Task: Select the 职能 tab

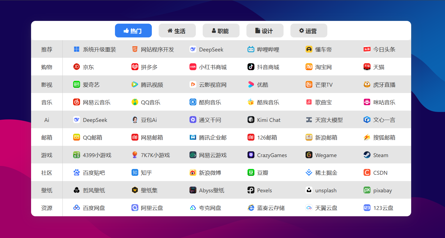Action: pos(221,31)
